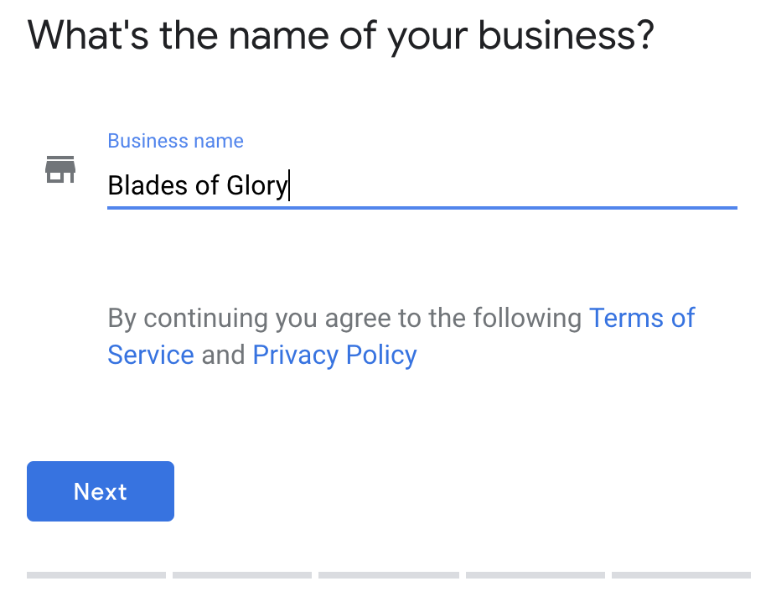Click the storefront icon beside Business name
Image resolution: width=771 pixels, height=602 pixels.
pyautogui.click(x=60, y=169)
